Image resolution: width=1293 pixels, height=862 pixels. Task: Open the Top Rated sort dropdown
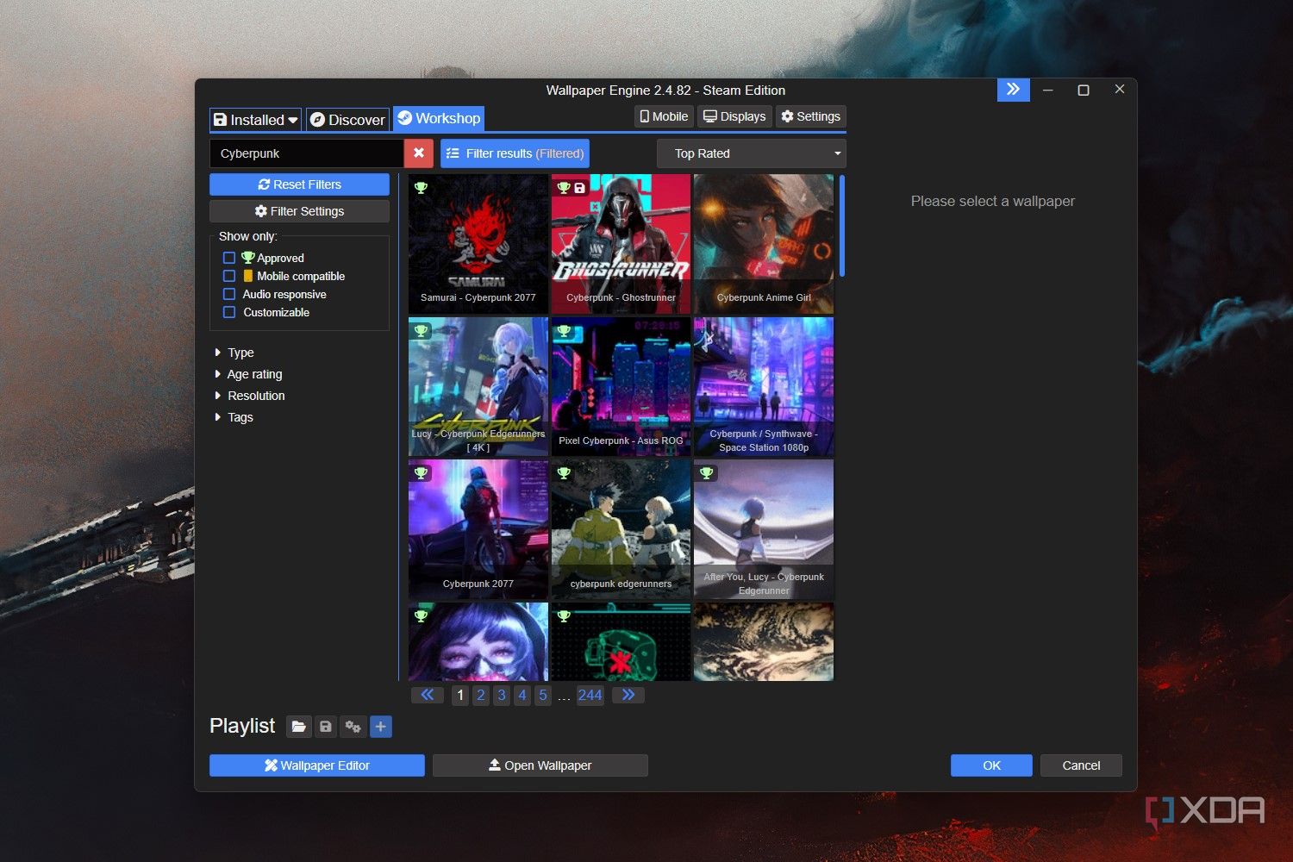[x=751, y=153]
